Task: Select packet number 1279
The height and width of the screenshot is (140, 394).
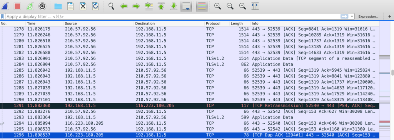Action: (189, 35)
